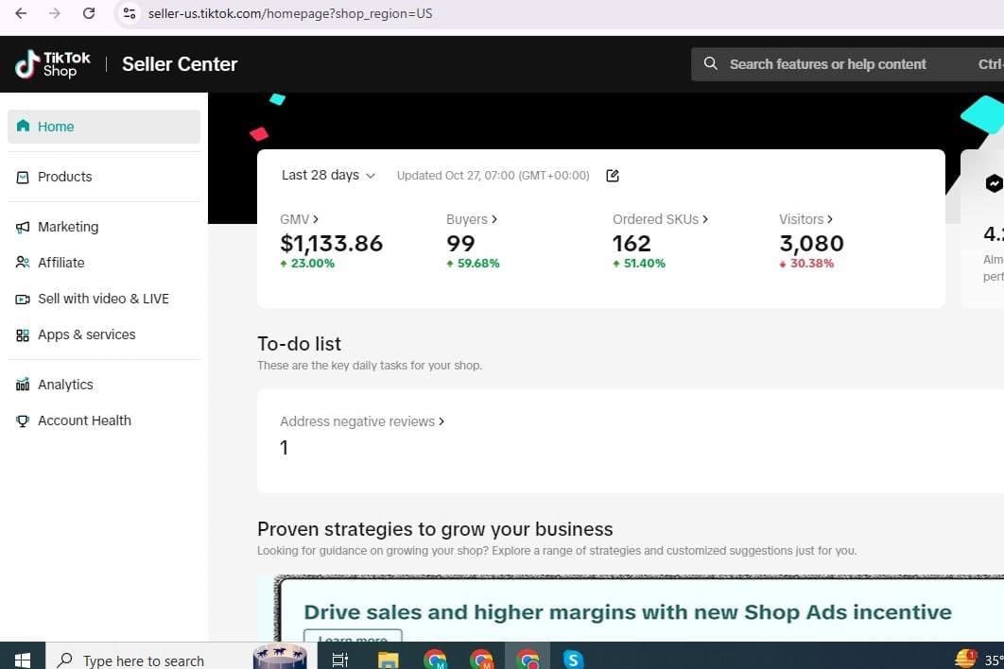
Task: Open the Visitors metric details
Action: click(x=805, y=219)
